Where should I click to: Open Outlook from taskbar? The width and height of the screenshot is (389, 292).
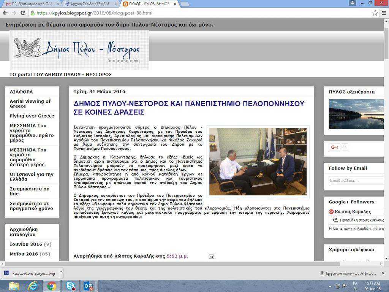point(89,286)
